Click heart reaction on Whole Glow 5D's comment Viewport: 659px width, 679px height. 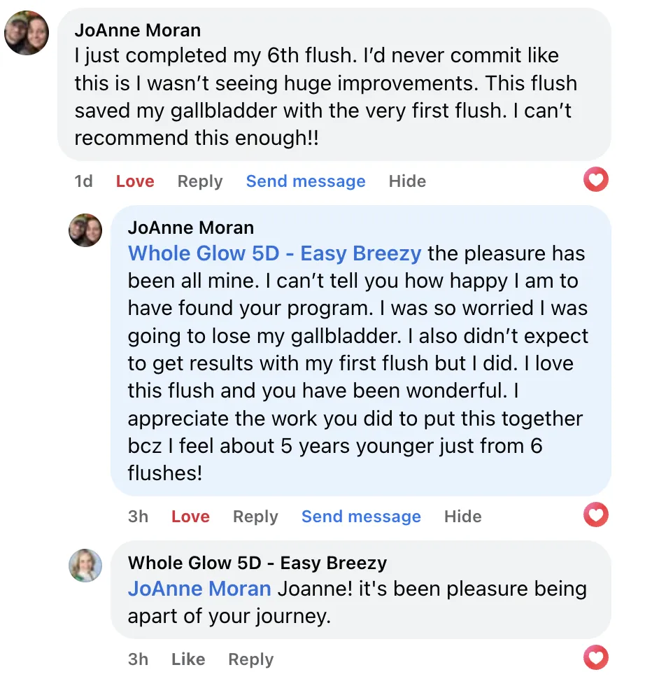(x=595, y=658)
